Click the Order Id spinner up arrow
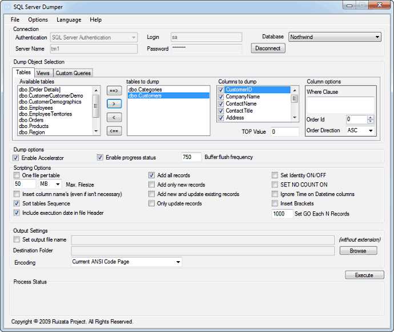Screen dimensions: 394x332 pos(371,118)
